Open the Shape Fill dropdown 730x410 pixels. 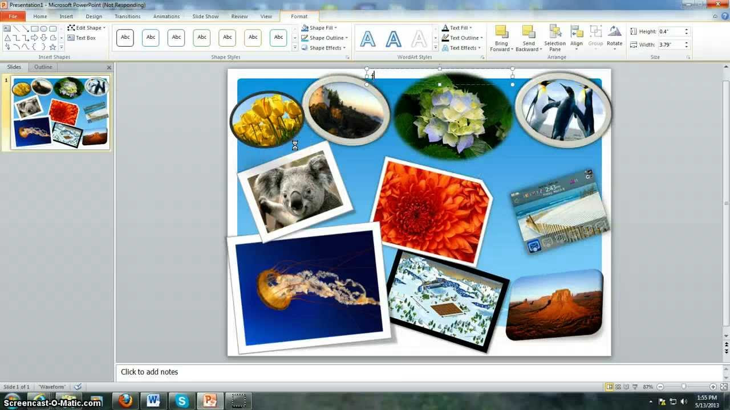click(319, 27)
